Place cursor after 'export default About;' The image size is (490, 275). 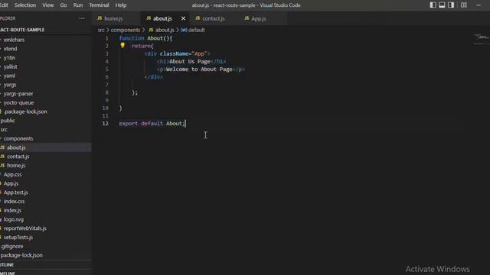pos(185,124)
